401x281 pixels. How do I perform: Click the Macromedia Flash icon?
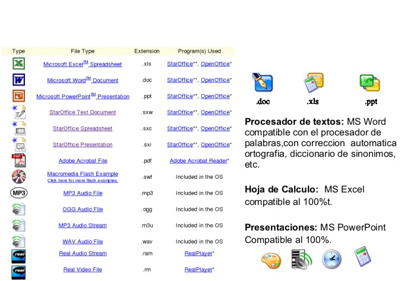coord(18,176)
